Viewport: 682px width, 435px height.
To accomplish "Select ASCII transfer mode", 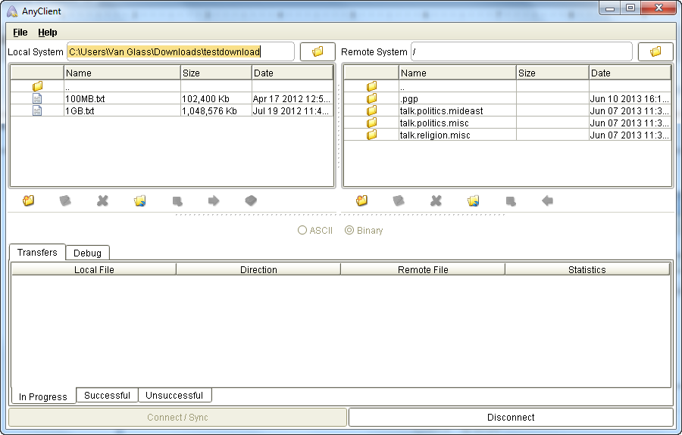I will tap(303, 230).
